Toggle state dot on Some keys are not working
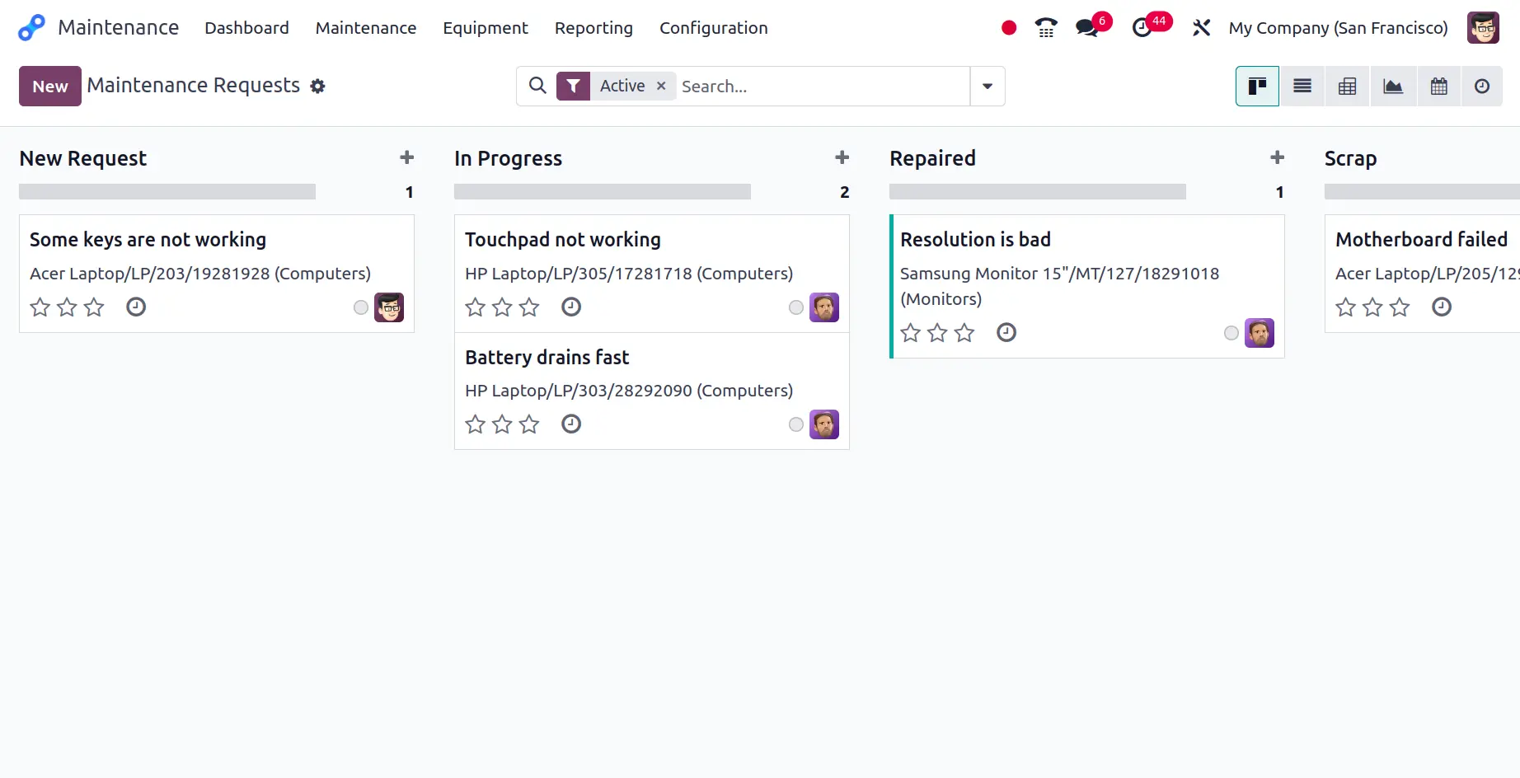 point(361,307)
